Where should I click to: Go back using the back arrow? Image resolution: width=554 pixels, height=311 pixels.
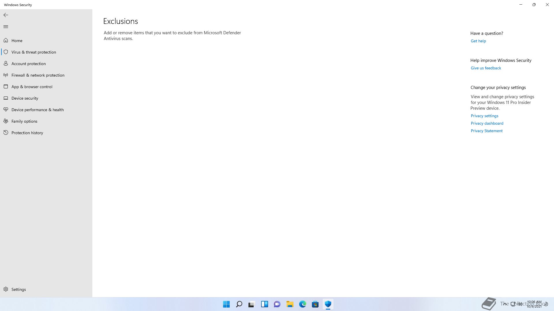pos(6,15)
